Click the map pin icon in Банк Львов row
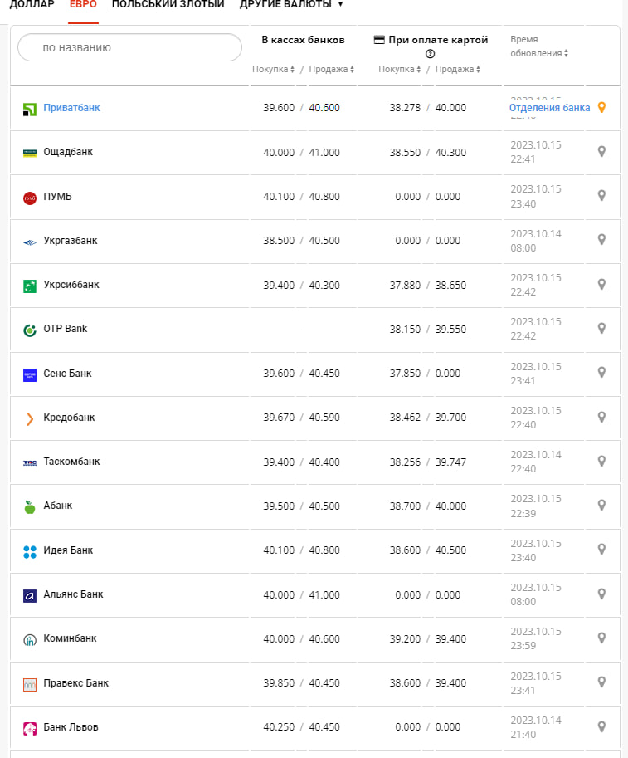 [602, 727]
